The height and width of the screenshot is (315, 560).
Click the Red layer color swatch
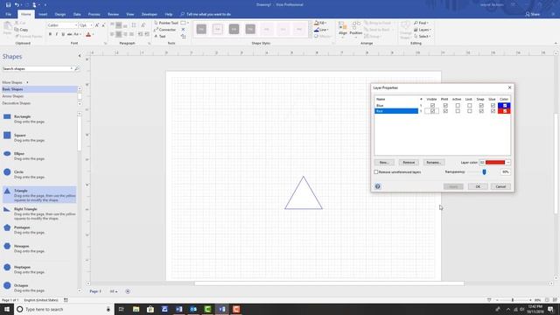[x=504, y=111]
